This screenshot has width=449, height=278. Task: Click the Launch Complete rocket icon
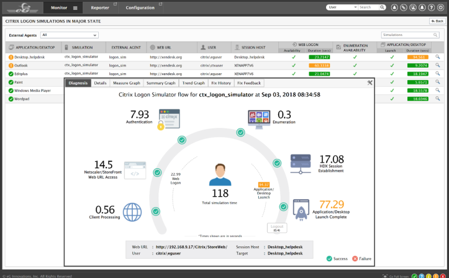(x=301, y=210)
